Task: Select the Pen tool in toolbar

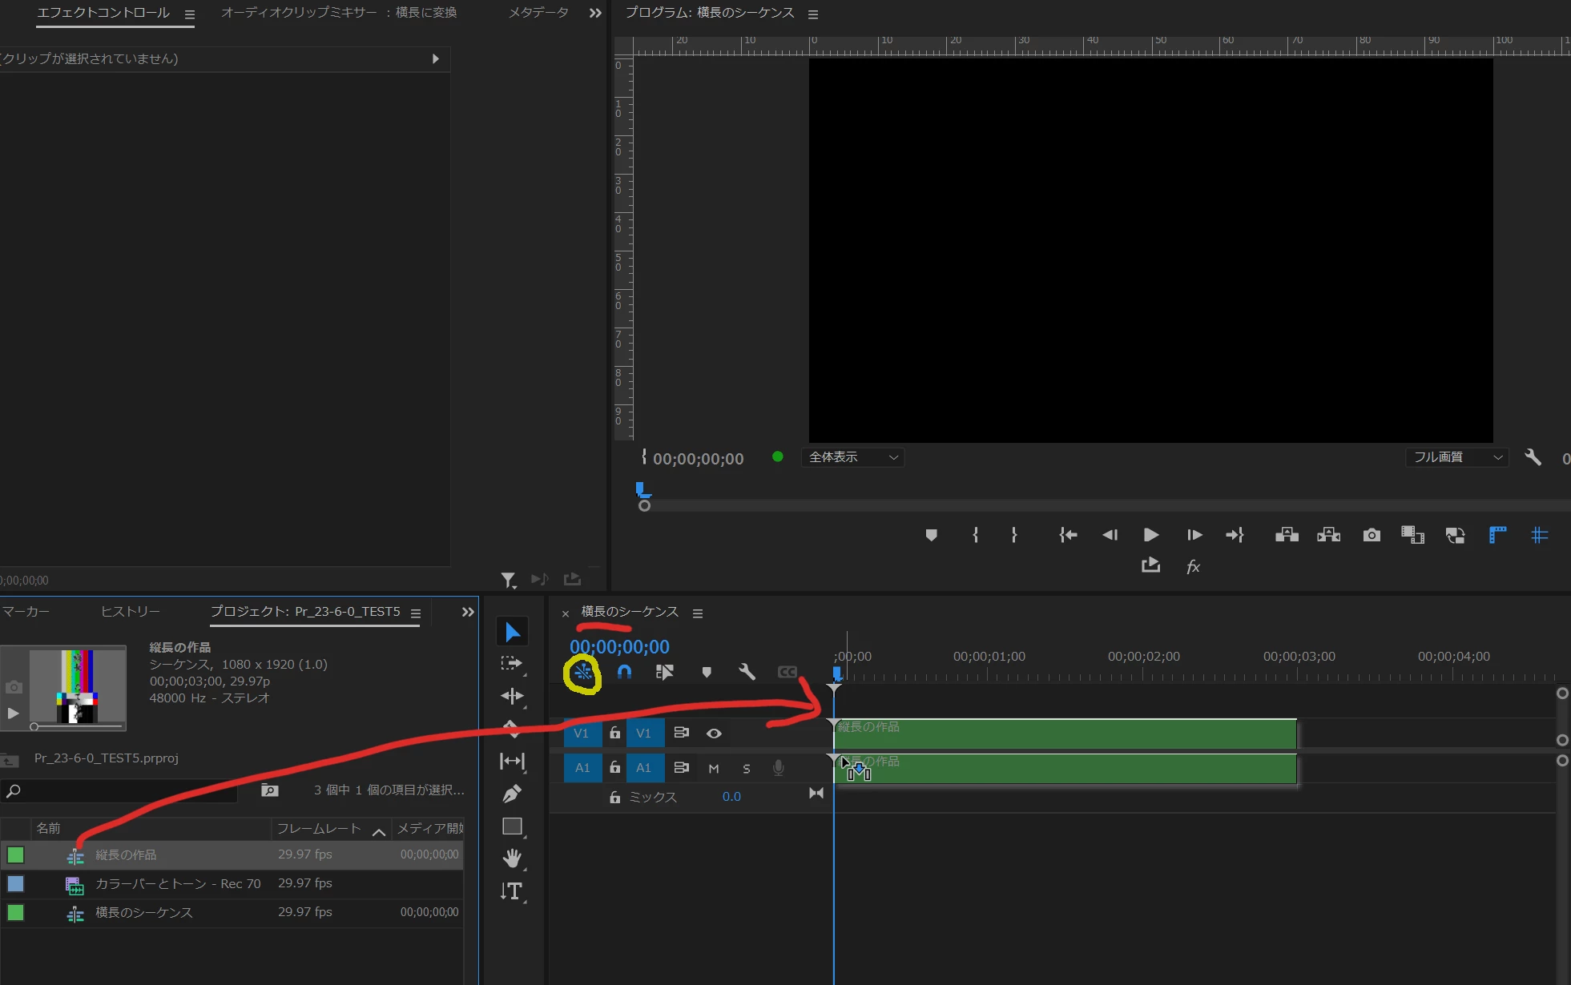Action: click(x=512, y=794)
